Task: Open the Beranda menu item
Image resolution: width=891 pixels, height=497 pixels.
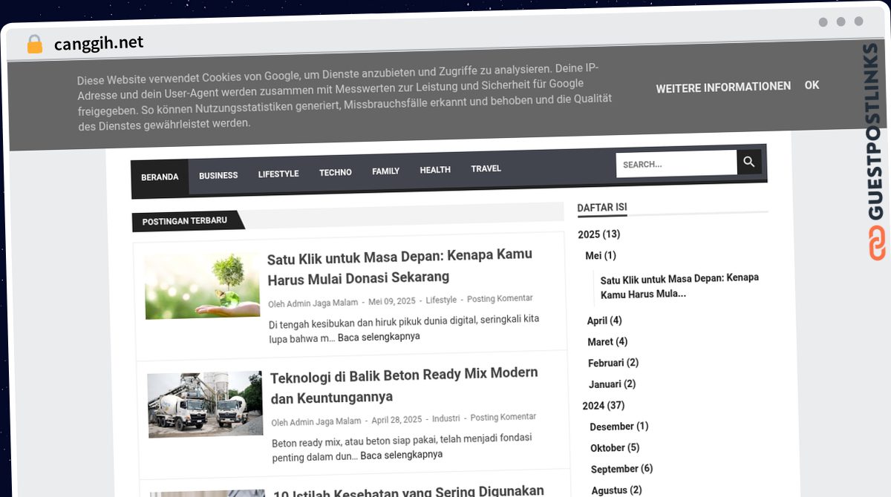Action: click(160, 177)
